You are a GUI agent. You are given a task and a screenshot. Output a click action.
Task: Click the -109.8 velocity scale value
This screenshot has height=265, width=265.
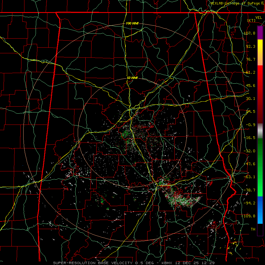[x=249, y=216]
